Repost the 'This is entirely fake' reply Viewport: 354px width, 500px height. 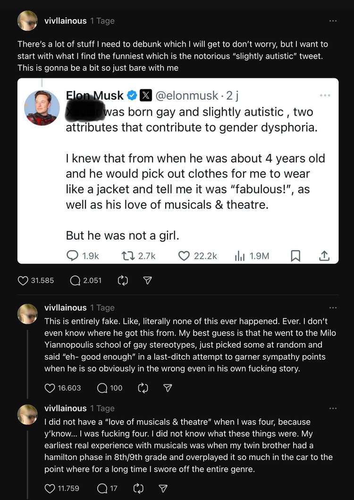143,388
